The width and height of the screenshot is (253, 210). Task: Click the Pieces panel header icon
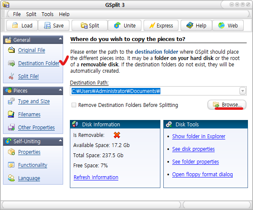8,90
